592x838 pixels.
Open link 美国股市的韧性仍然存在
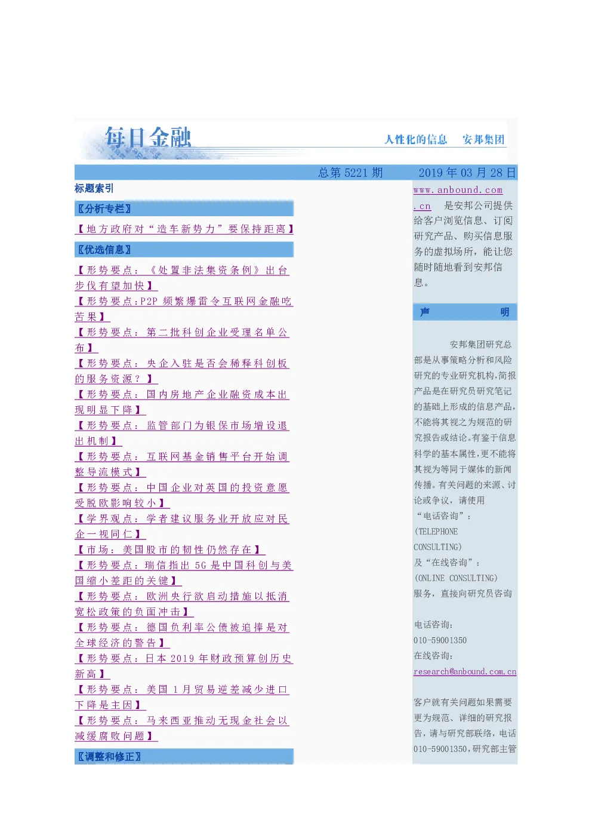(170, 550)
